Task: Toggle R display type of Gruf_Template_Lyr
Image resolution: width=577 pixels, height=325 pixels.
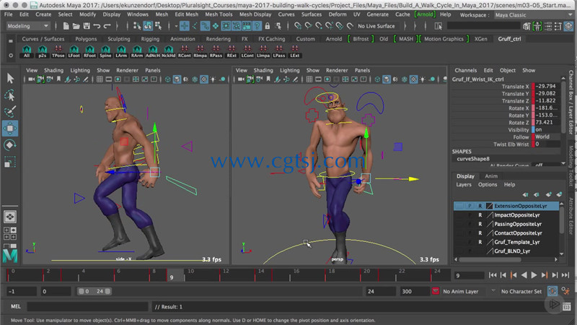Action: point(480,242)
